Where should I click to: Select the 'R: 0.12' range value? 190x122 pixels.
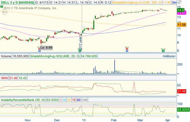(106, 2)
